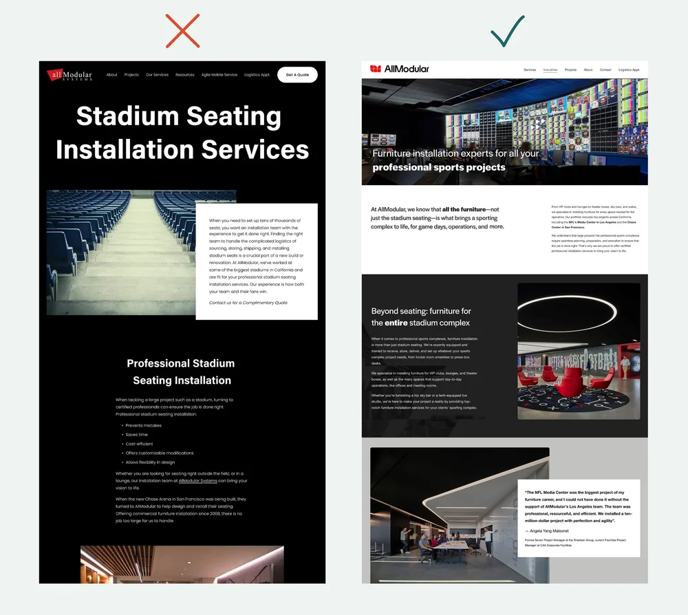
Task: Click the Saves time bullet
Action: (x=136, y=435)
